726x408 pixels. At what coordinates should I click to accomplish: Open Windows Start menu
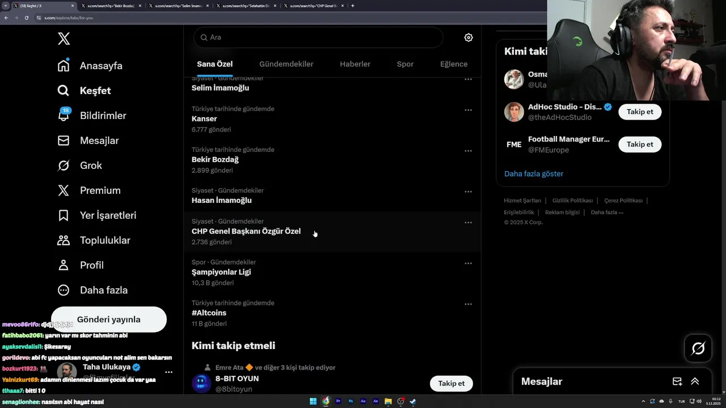tap(313, 401)
